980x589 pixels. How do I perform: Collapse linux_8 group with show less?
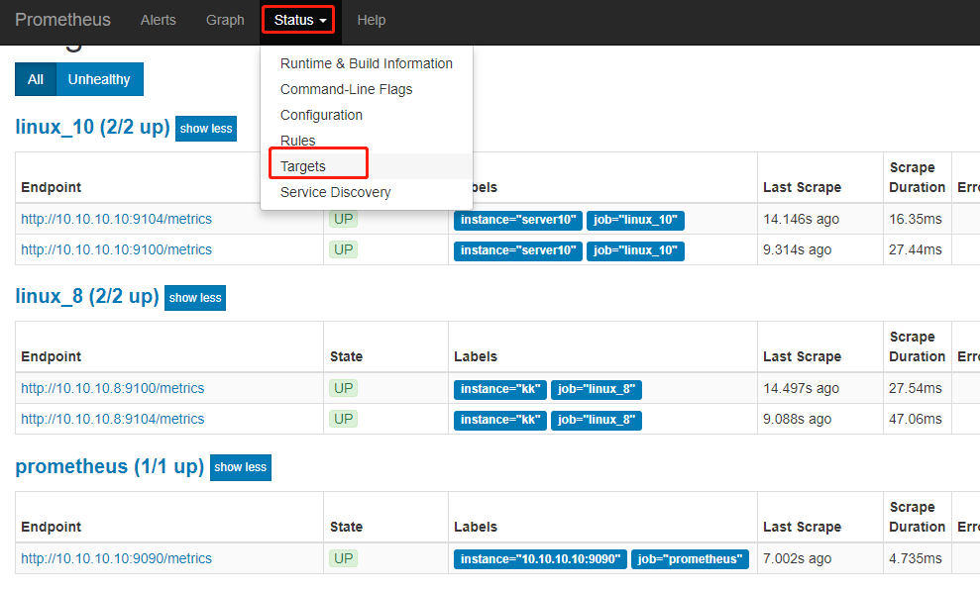[195, 298]
